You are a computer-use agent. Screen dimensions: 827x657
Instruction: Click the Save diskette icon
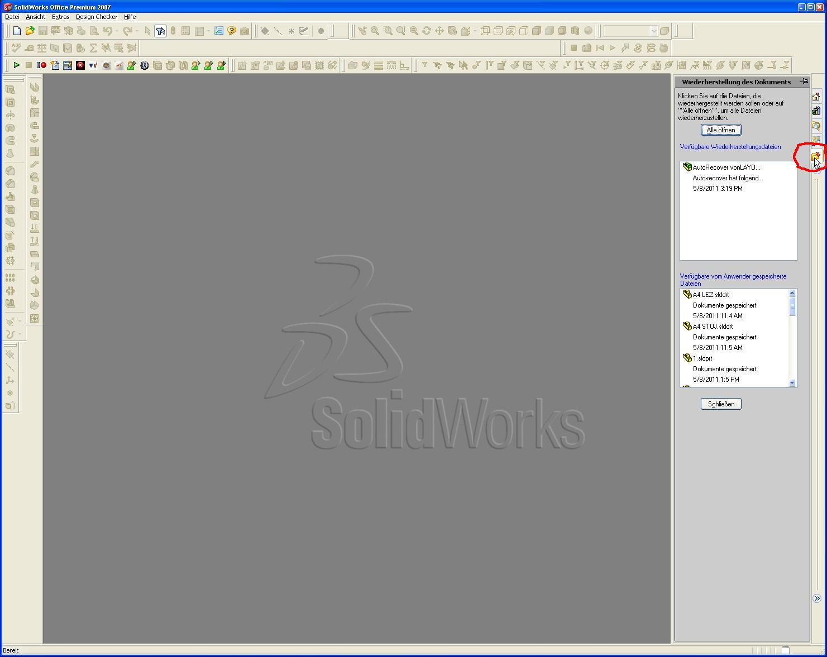click(x=43, y=31)
